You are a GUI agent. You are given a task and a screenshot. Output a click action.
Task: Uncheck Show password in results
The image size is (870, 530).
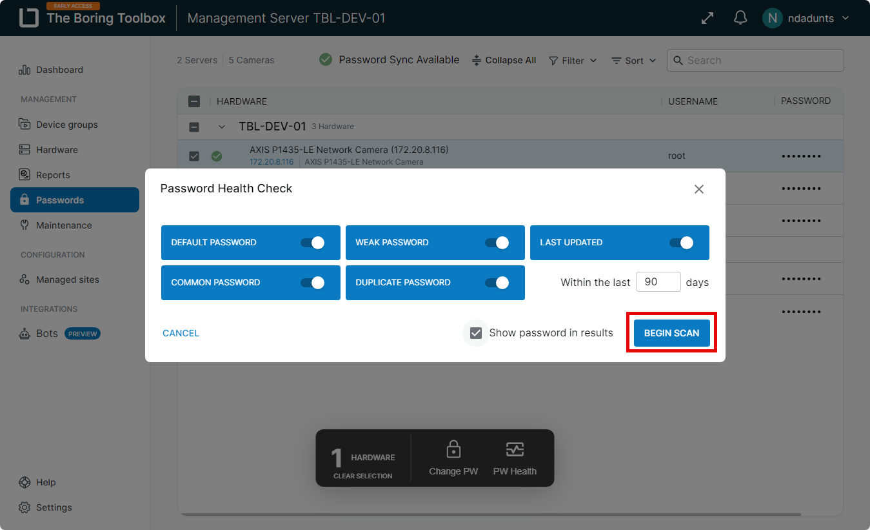click(x=476, y=333)
